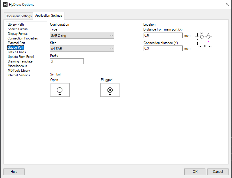Click Distance from main port (X) field
Screen dimensions: 232x178
pyautogui.click(x=163, y=35)
